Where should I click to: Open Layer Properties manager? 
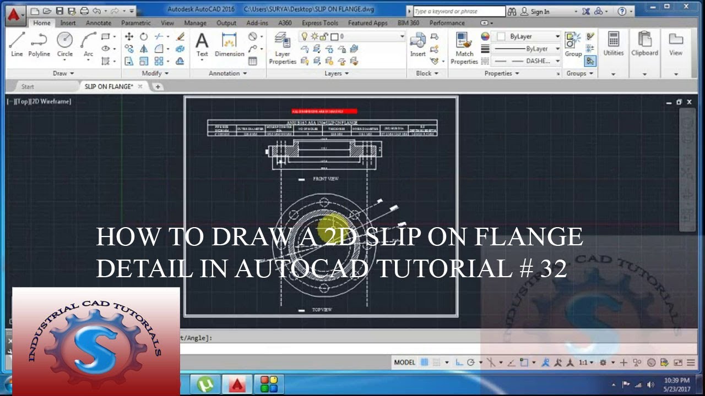(x=283, y=48)
